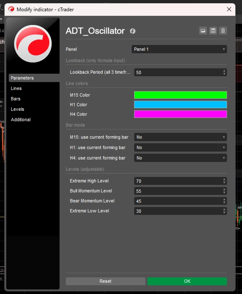This screenshot has height=294, width=242.
Task: Click the 'Extreme Low Level' label
Action: coord(90,211)
